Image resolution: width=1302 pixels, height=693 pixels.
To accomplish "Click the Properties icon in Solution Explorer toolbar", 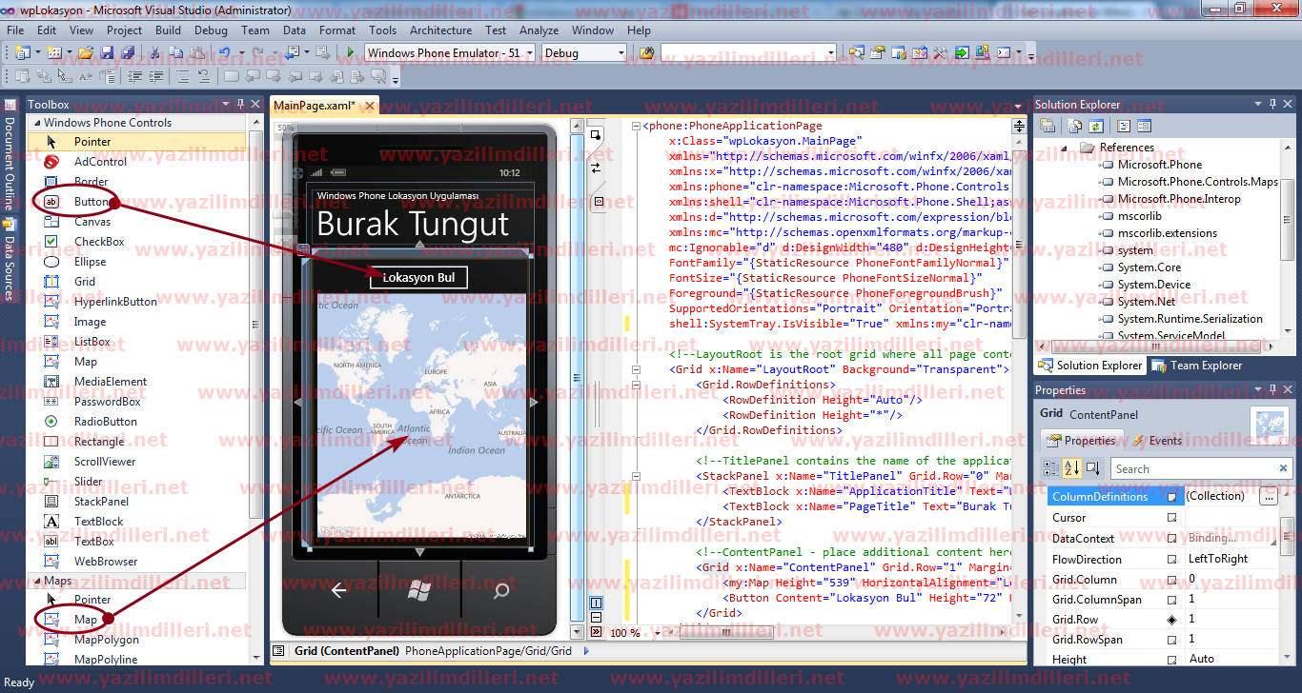I will point(1048,126).
